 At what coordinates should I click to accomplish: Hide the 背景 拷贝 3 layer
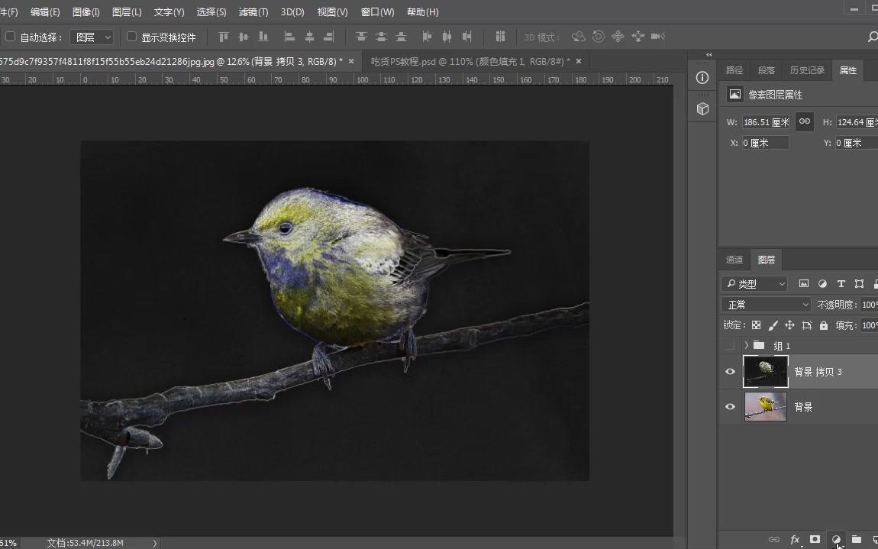(730, 372)
